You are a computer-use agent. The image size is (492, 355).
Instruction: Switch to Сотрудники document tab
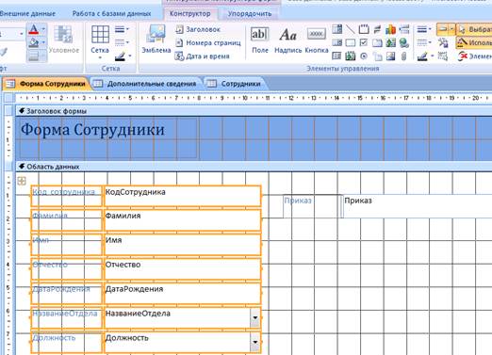pos(236,84)
